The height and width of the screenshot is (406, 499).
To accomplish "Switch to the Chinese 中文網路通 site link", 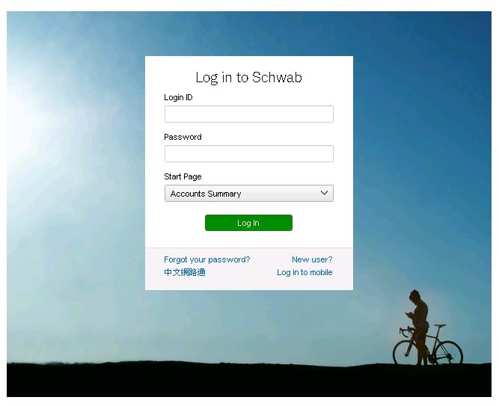I will point(185,272).
